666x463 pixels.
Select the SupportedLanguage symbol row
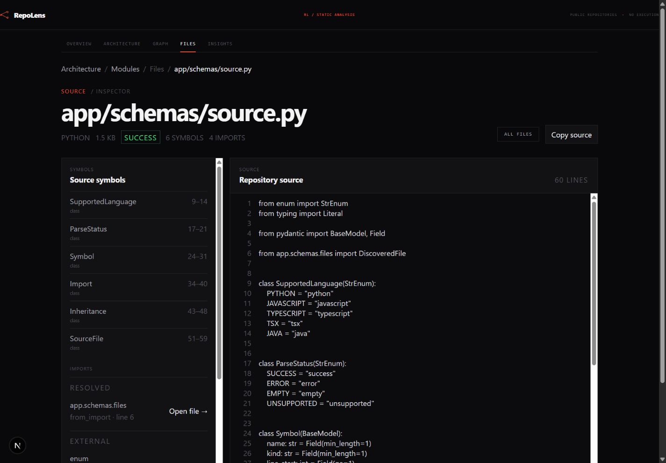tap(138, 205)
